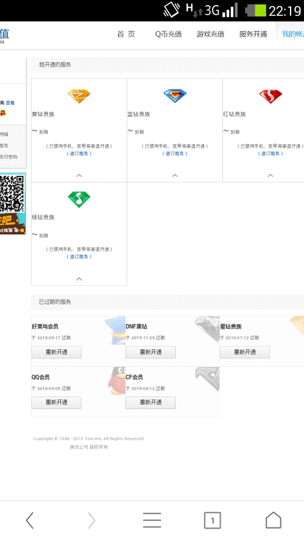Go back with the browser back arrow

(x=30, y=520)
